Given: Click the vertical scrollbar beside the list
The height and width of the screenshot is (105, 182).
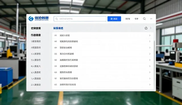Looking at the screenshot, I should [x=154, y=65].
